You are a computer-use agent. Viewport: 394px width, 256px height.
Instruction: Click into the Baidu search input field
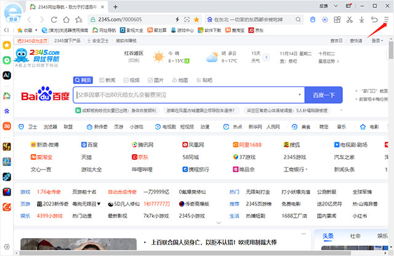click(185, 95)
